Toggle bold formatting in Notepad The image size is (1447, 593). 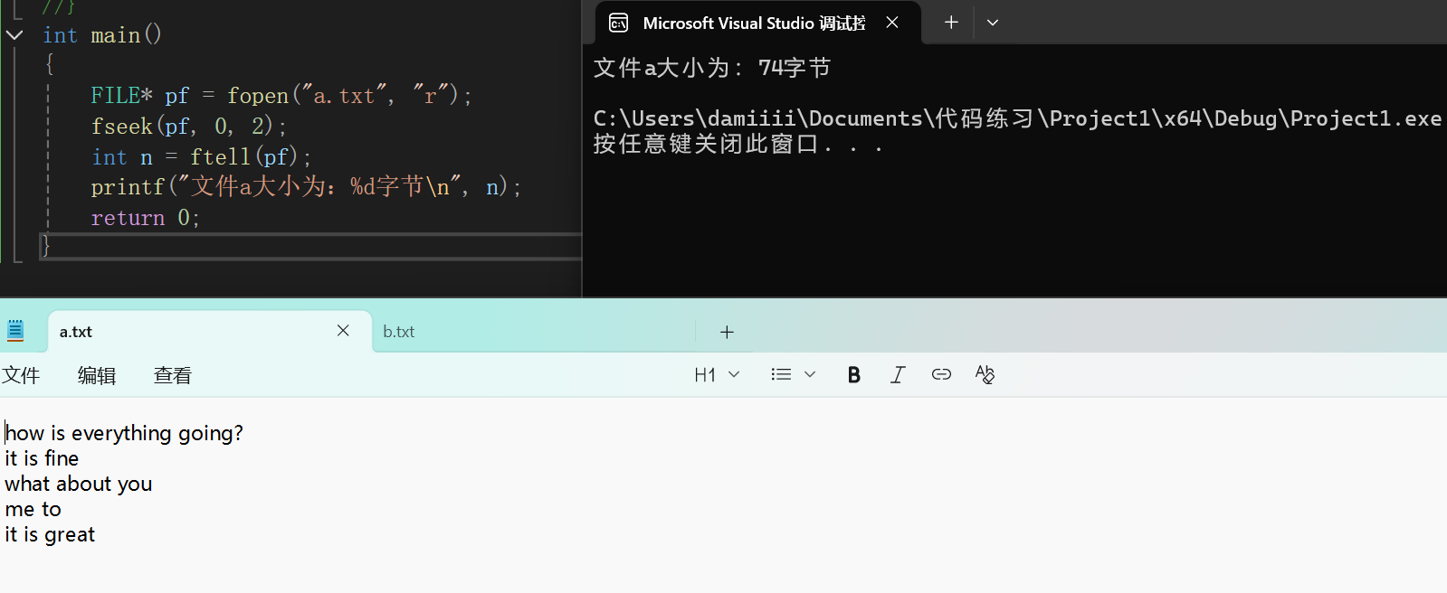pyautogui.click(x=853, y=375)
